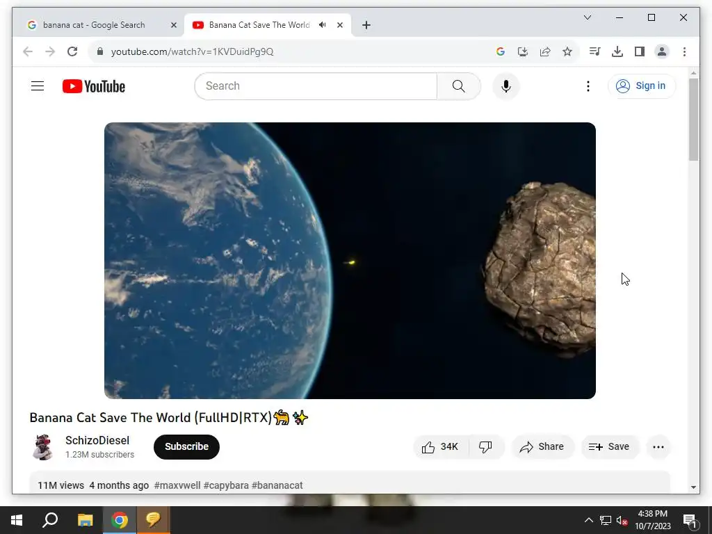Install the YouTube app from the address bar

523,51
